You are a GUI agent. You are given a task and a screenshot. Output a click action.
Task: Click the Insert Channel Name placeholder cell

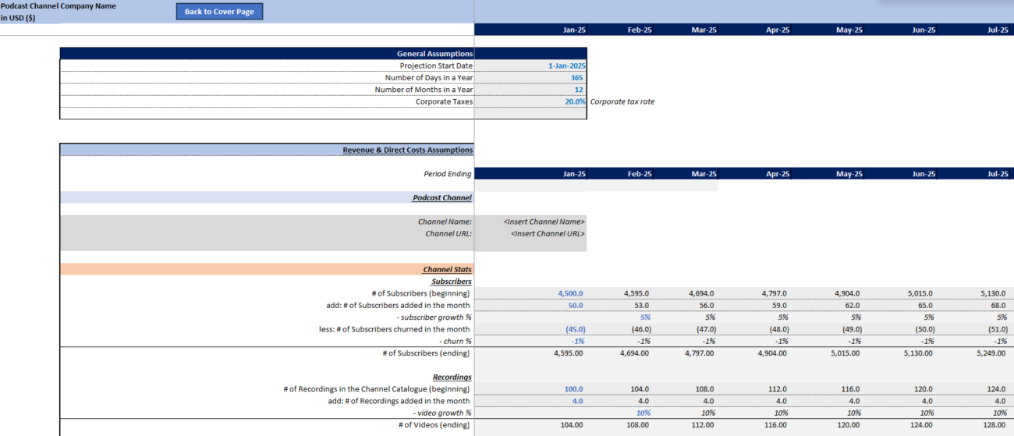(530, 222)
